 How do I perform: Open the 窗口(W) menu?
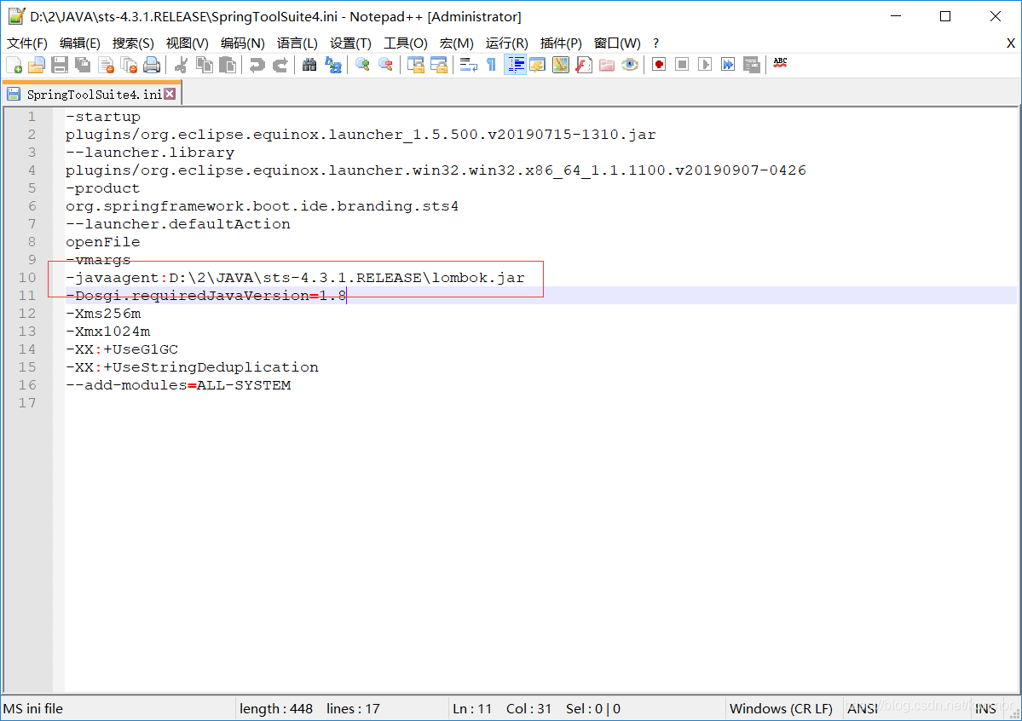click(617, 43)
